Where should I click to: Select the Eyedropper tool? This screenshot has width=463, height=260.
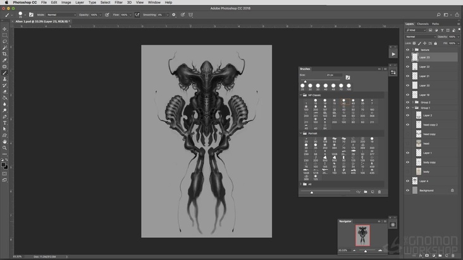[x=4, y=60]
